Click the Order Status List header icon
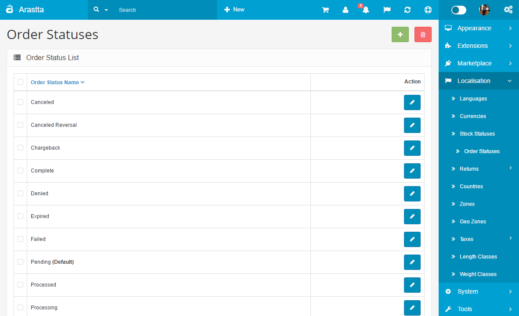Viewport: 519px width, 316px height. (17, 57)
